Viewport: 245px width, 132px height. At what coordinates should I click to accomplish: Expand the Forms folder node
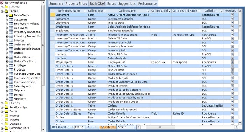point(2,111)
